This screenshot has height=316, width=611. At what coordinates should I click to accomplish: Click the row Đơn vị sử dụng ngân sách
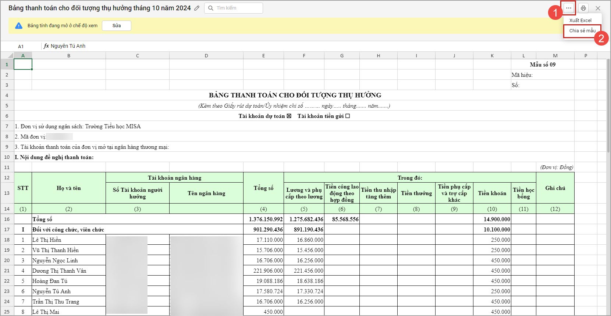click(294, 126)
